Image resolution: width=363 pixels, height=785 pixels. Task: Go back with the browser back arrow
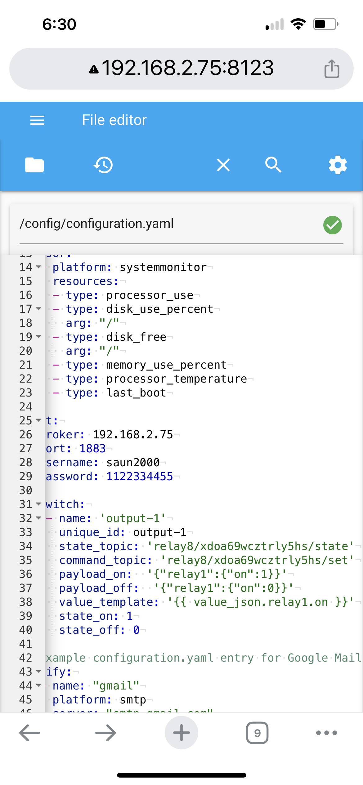(29, 733)
